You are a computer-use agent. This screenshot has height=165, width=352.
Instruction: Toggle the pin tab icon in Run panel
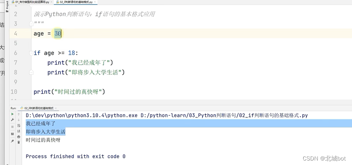click(12, 141)
